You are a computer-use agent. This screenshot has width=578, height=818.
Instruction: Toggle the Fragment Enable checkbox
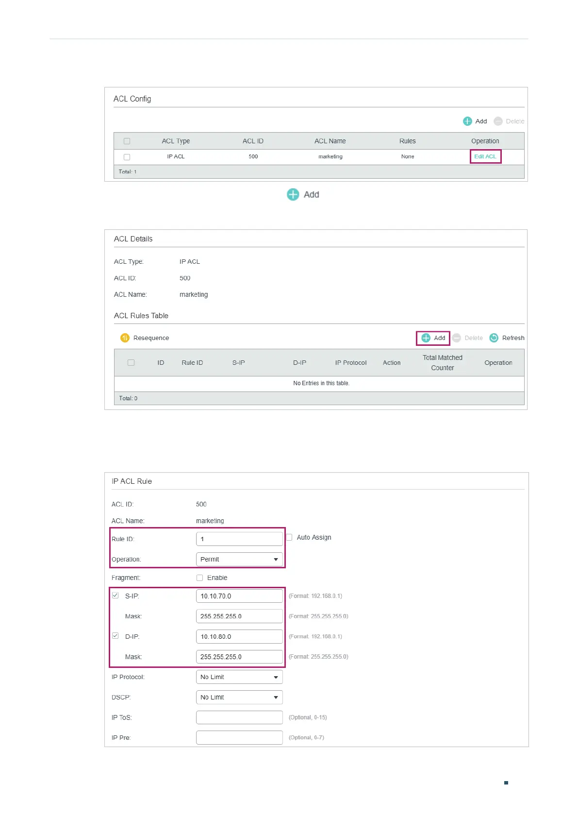click(x=199, y=578)
